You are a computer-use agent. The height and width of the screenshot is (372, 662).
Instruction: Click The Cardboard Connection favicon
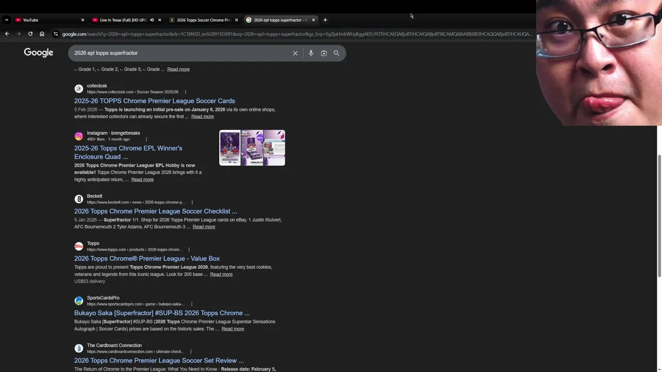pos(79,348)
